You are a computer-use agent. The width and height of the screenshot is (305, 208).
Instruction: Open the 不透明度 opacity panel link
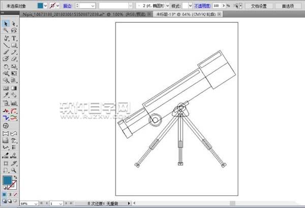202,6
